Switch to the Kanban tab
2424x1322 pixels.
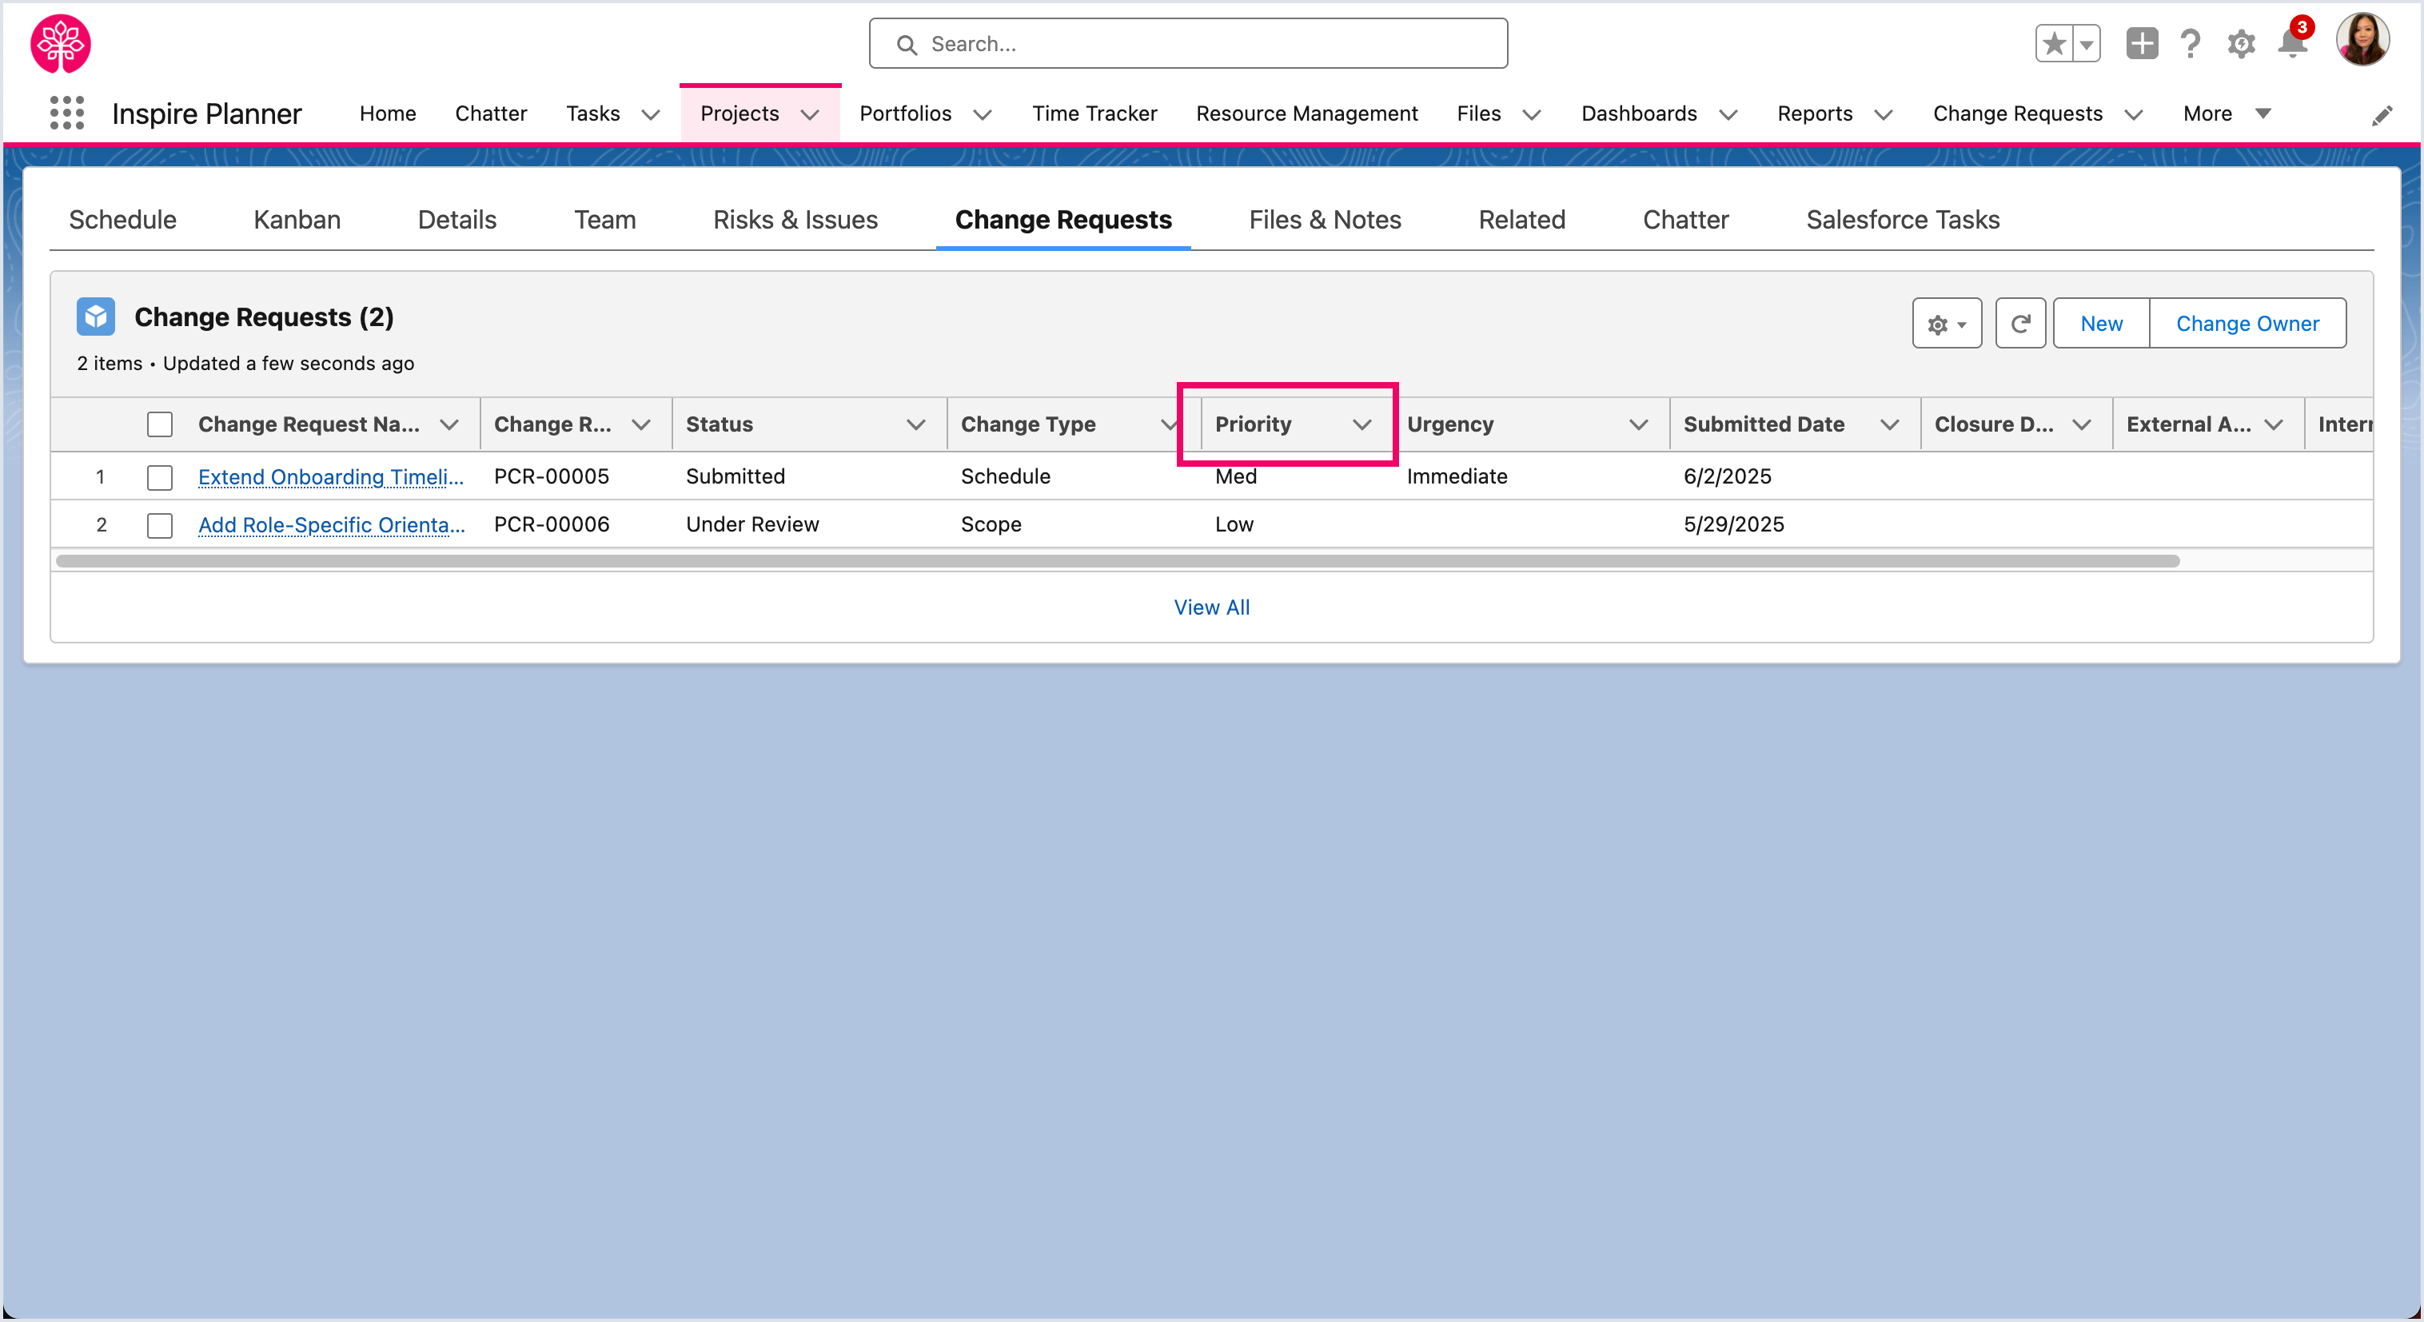[x=297, y=219]
